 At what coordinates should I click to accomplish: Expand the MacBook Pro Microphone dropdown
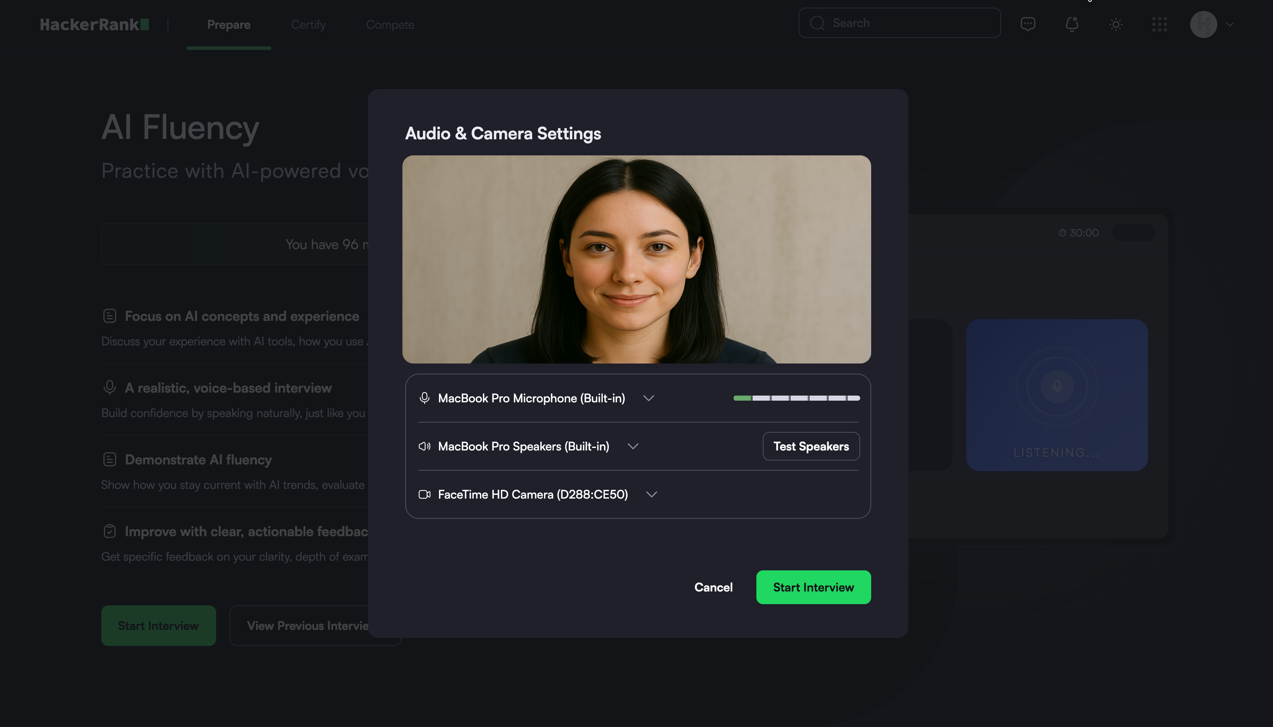[648, 398]
